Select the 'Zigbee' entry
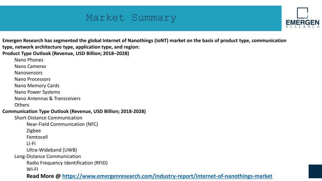This screenshot has height=181, width=322. [34, 131]
